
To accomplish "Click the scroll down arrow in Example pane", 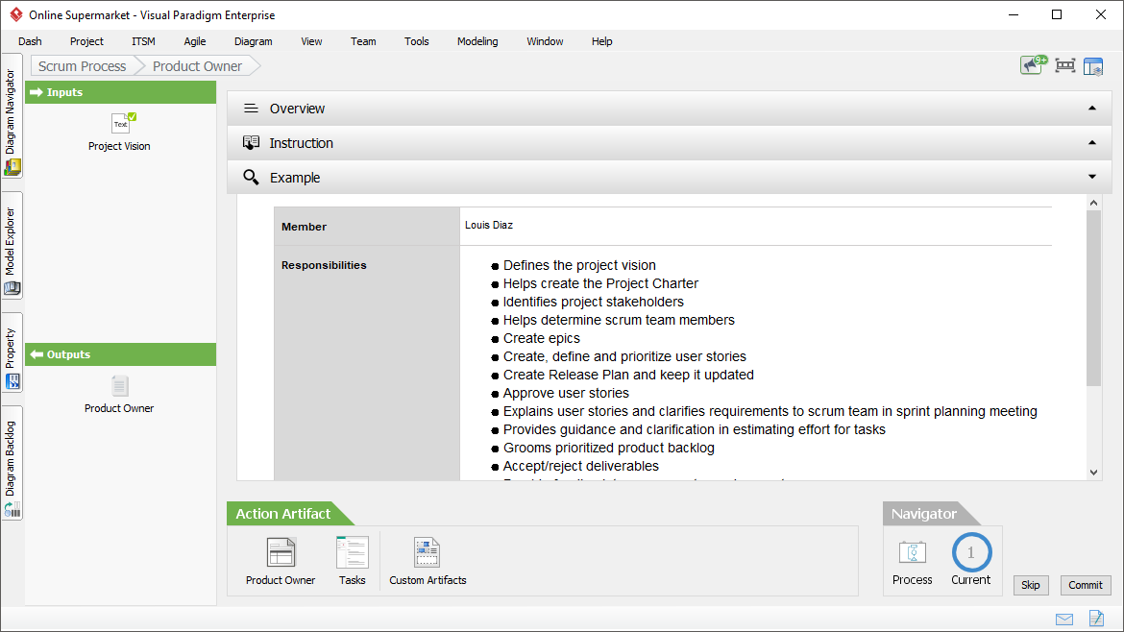I will [1093, 473].
